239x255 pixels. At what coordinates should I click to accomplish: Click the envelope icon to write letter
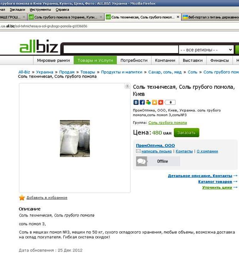point(138,151)
